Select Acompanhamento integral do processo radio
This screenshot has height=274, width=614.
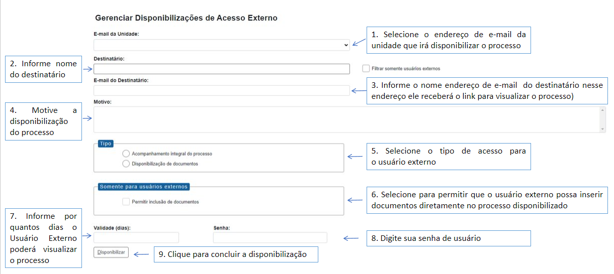(x=126, y=154)
